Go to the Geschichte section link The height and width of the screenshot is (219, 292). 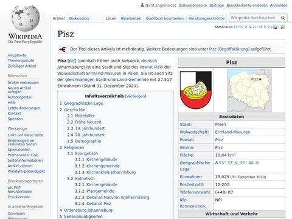click(75, 109)
